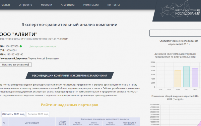Click the Рекомендации компании и экспертные заключения banner
The image size is (201, 126).
(x=70, y=76)
